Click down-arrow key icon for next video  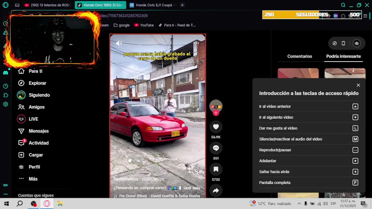(x=355, y=117)
